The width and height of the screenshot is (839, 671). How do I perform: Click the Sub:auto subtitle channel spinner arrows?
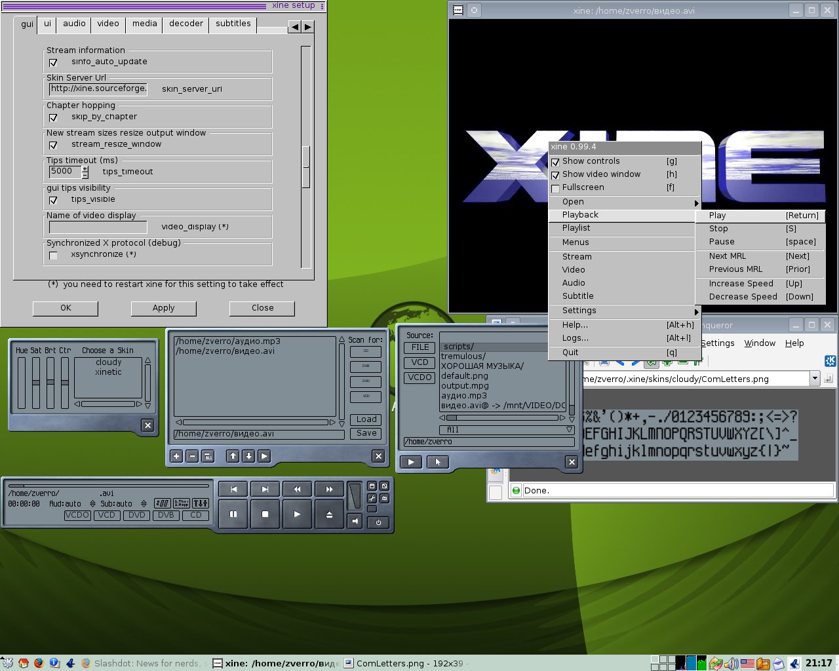point(144,504)
